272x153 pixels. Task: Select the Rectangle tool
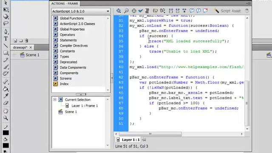(x=6, y=53)
